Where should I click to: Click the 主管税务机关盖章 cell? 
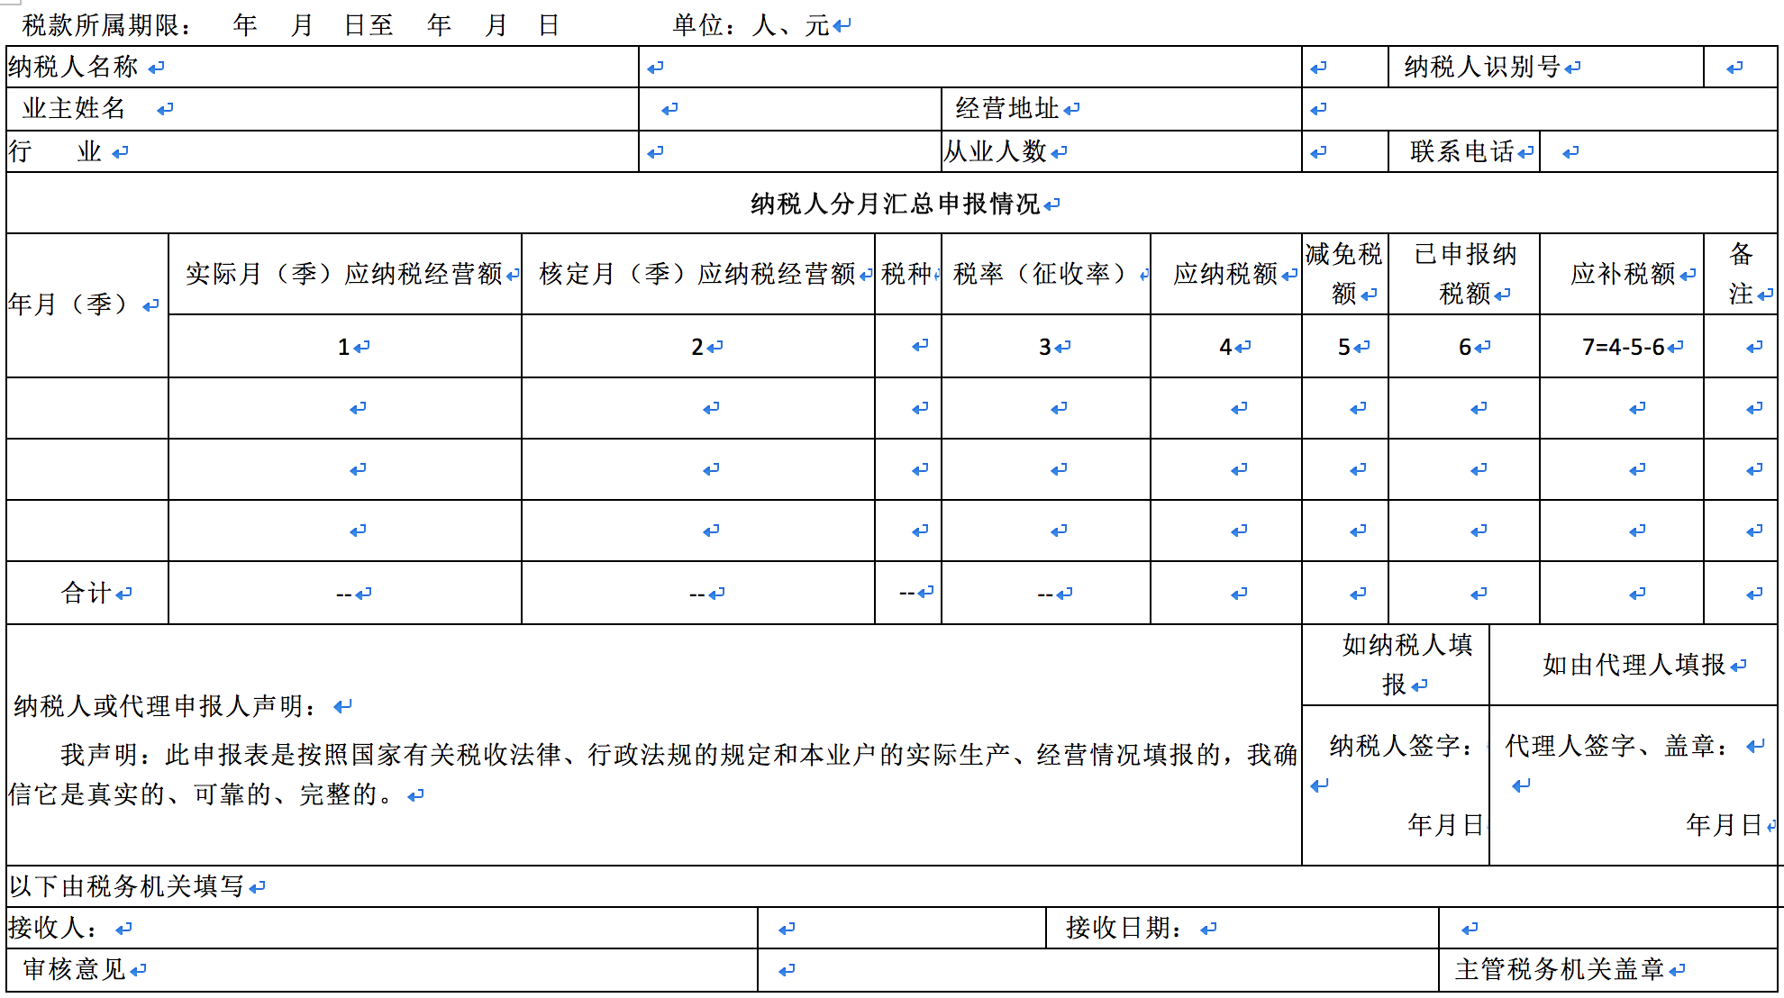pos(1608,969)
